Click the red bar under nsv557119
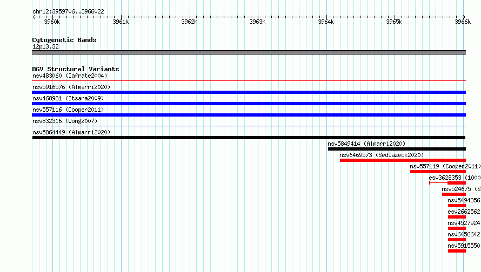 (438, 172)
